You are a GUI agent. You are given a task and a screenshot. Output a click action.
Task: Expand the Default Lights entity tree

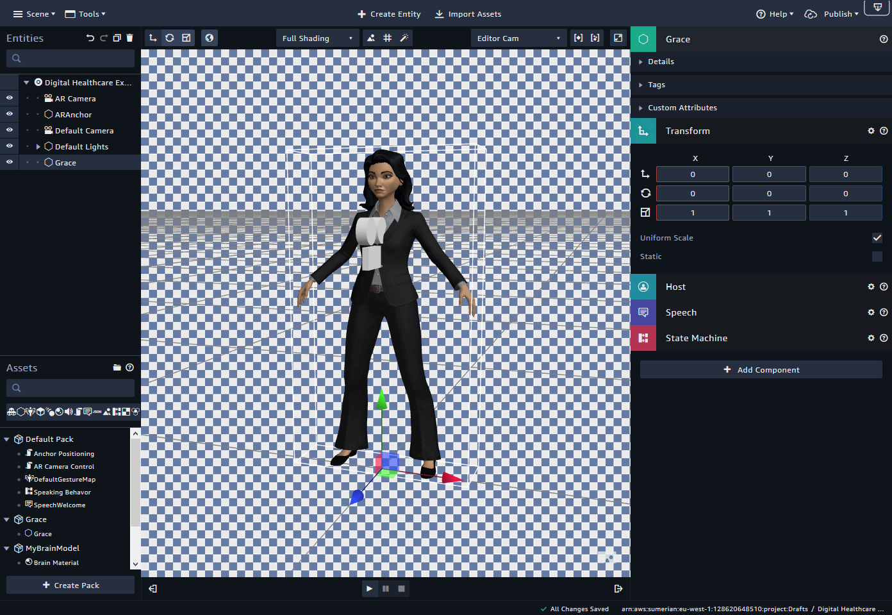(38, 147)
